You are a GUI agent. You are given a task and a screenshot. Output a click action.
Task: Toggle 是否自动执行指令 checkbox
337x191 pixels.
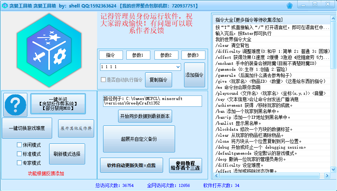103,80
